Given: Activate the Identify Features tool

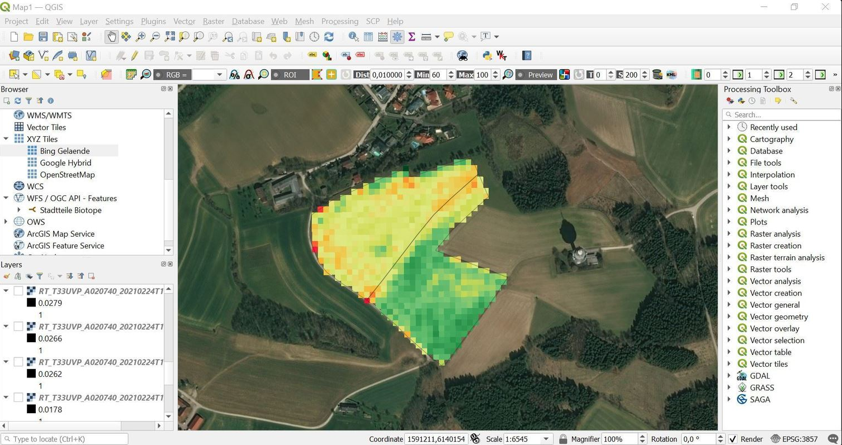Looking at the screenshot, I should coord(354,36).
